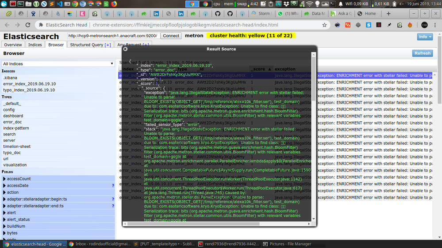
Task: Switch to the Storm UI browser tab
Action: pos(262,14)
